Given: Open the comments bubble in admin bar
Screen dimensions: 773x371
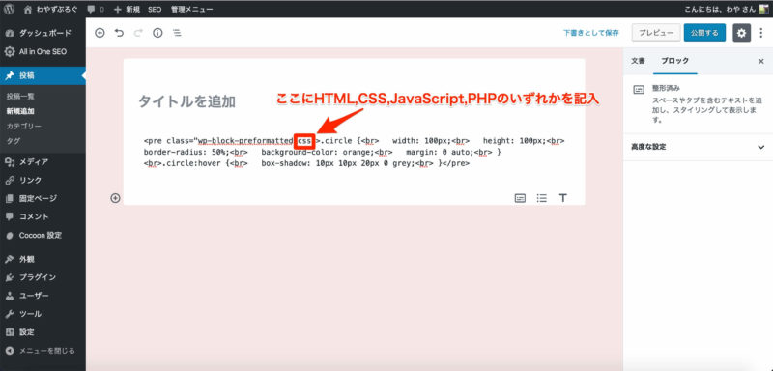Looking at the screenshot, I should (x=95, y=9).
